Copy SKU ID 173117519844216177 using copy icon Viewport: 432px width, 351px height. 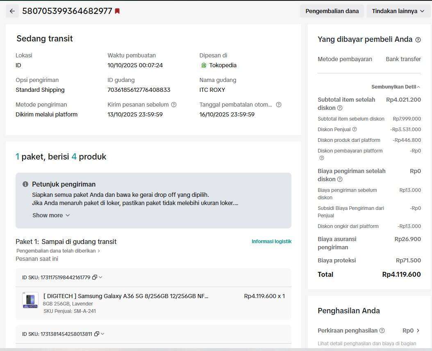coord(94,277)
